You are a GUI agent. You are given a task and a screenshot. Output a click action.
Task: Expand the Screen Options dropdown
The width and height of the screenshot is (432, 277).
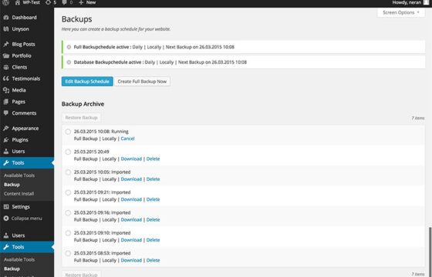pos(401,12)
